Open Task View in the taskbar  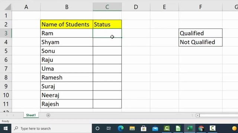click(109, 129)
